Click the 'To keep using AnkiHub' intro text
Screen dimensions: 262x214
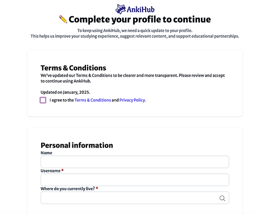click(134, 30)
